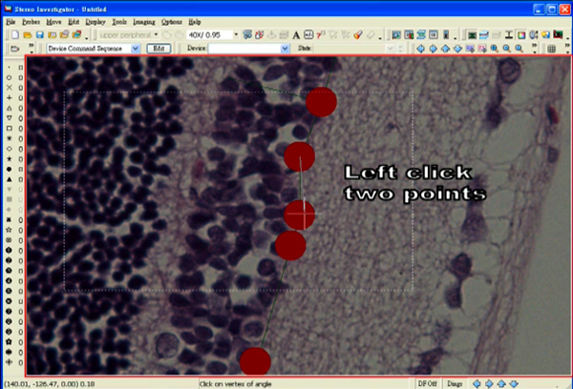
Task: Click the eraser icon in toolbar
Action: pos(371,34)
